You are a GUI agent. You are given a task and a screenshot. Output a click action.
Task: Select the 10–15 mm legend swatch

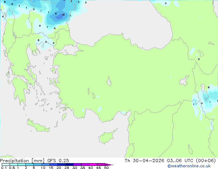coord(45,165)
